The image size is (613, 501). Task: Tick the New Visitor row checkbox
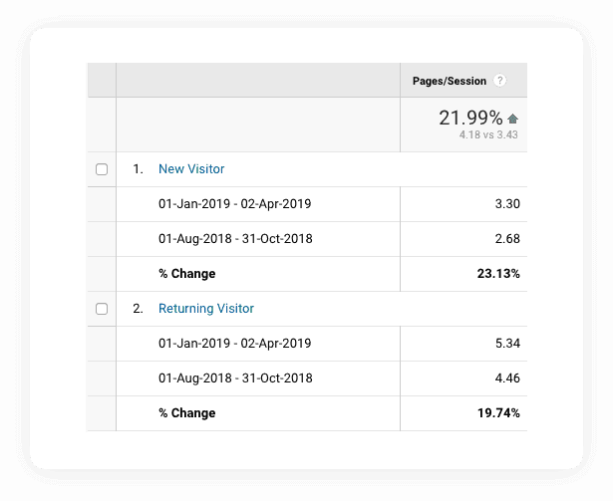pyautogui.click(x=102, y=169)
